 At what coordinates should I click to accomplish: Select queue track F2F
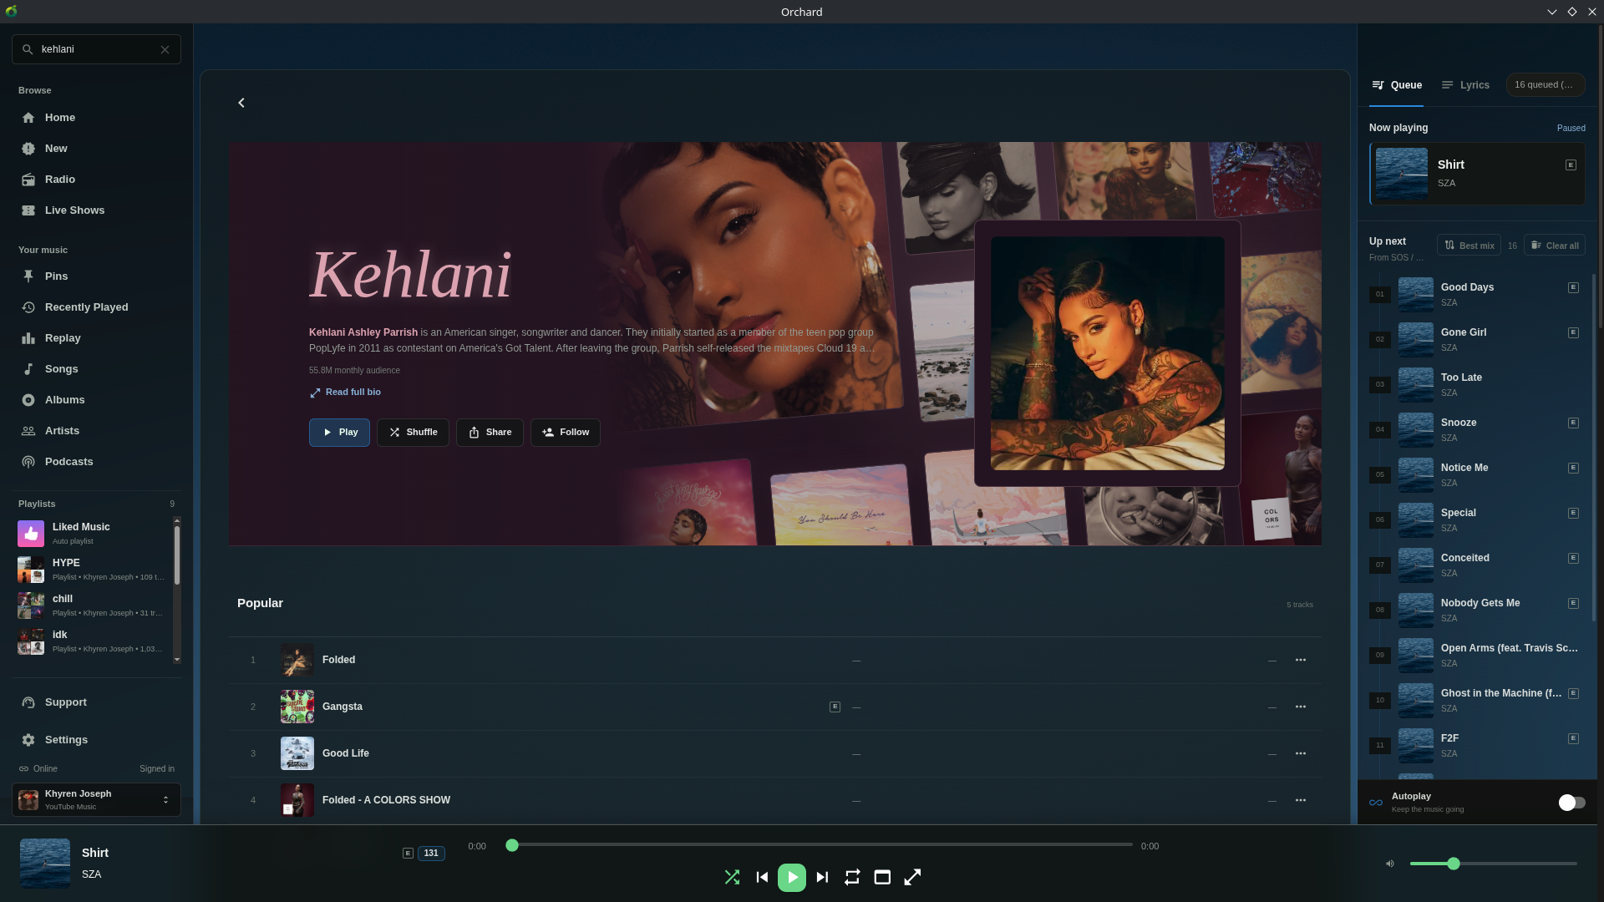[x=1477, y=745]
